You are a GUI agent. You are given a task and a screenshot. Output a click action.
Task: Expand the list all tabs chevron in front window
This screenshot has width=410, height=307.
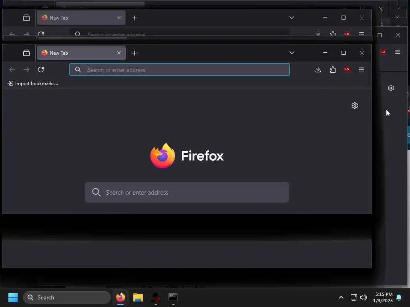(x=292, y=53)
